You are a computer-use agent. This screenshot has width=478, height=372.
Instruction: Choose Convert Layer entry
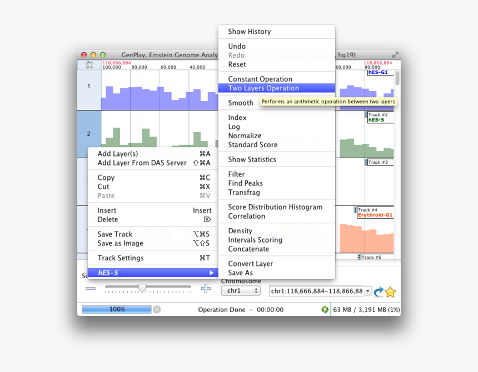coord(276,263)
